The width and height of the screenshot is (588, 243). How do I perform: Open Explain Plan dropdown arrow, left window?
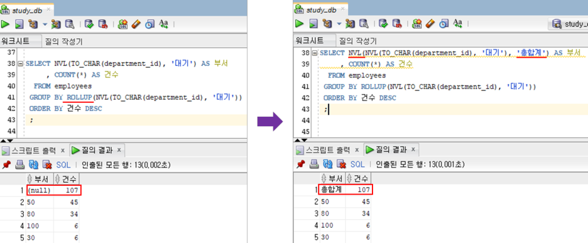click(45, 24)
